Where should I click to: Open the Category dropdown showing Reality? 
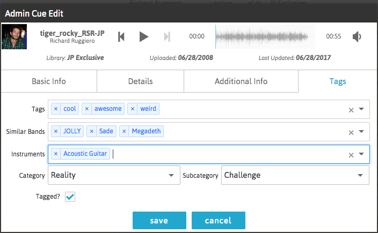[114, 175]
